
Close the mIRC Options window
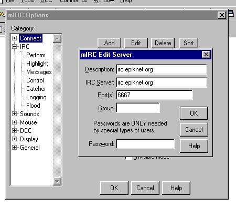click(222, 15)
